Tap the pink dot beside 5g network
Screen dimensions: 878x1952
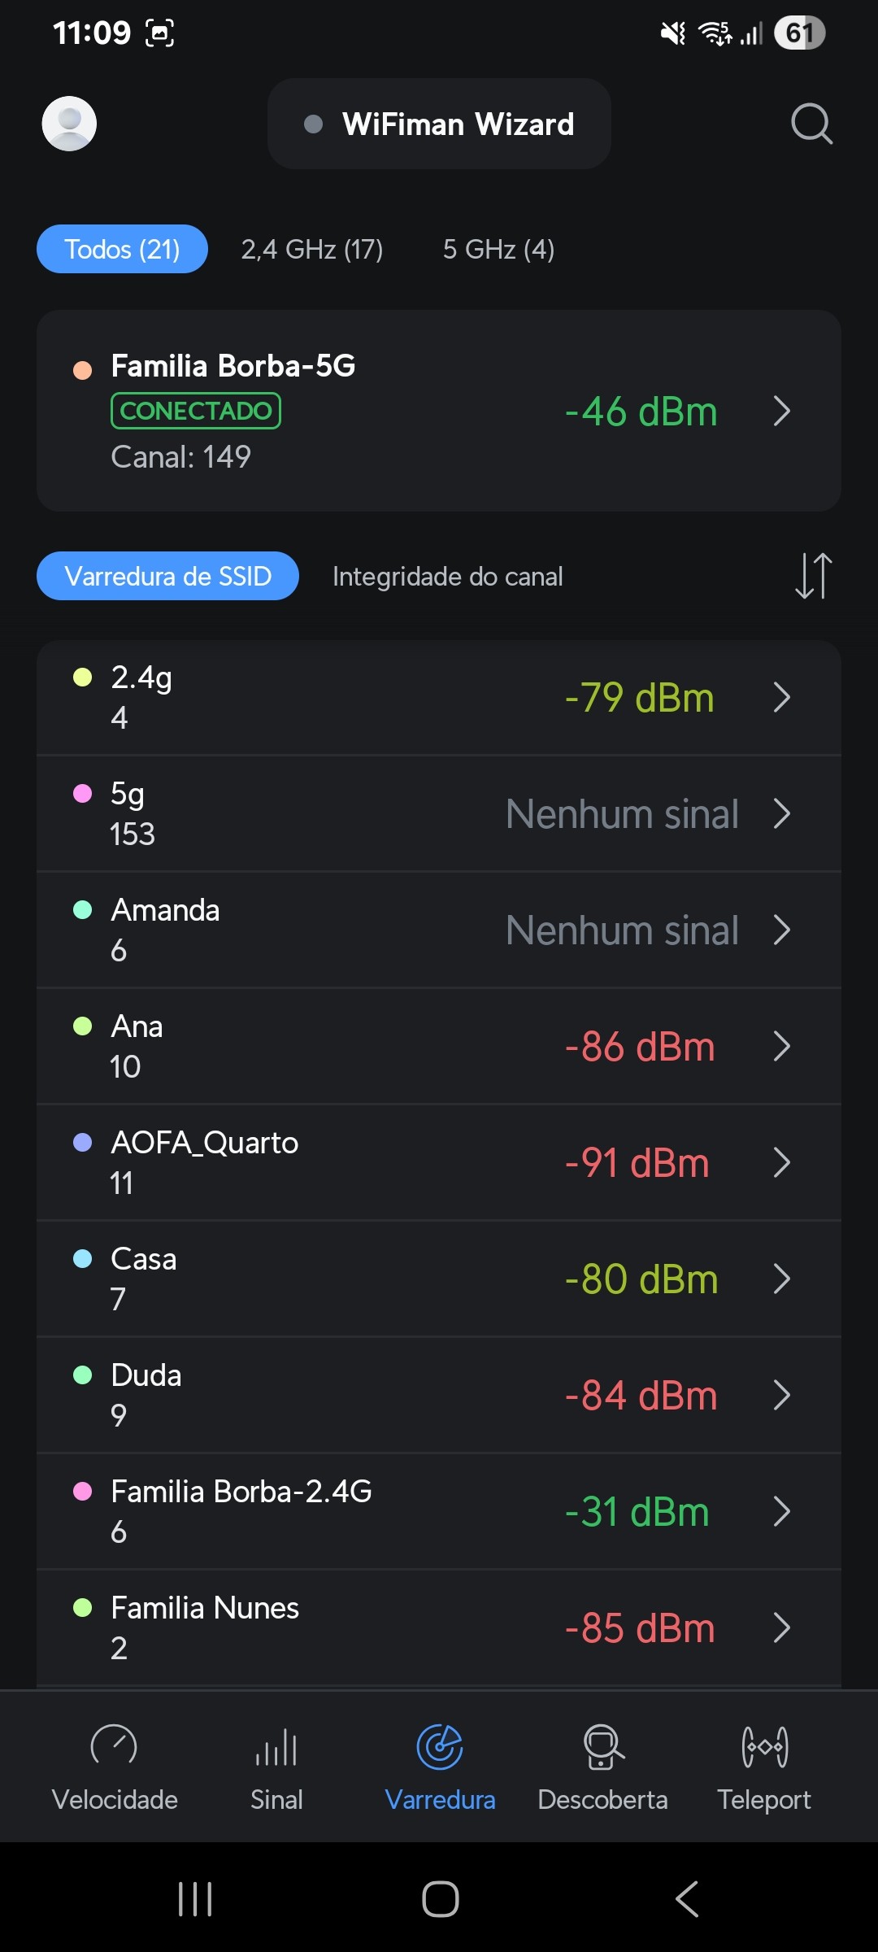(83, 794)
